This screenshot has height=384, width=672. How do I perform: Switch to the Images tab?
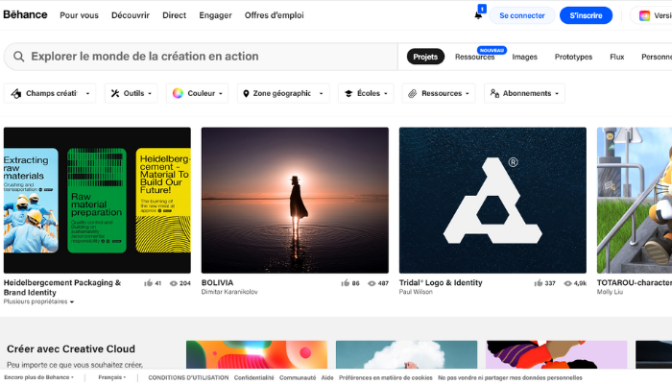[524, 57]
